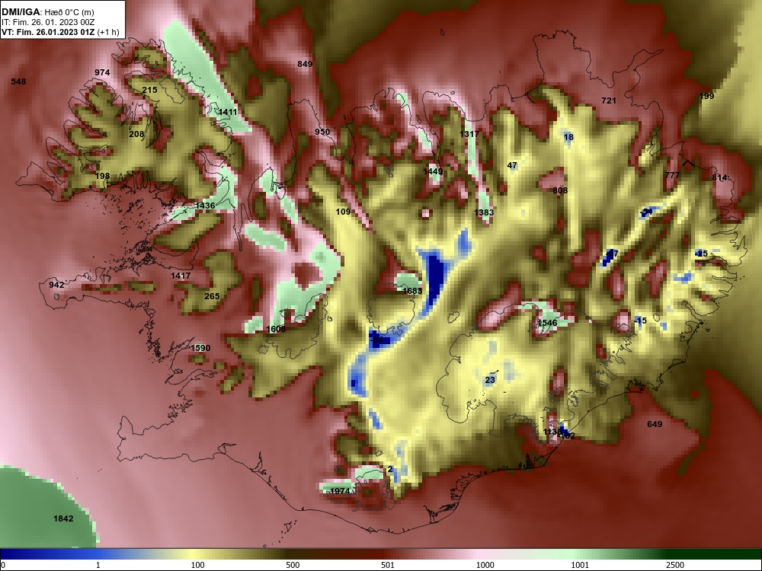
Task: Click the 199 height label
Action: [706, 96]
